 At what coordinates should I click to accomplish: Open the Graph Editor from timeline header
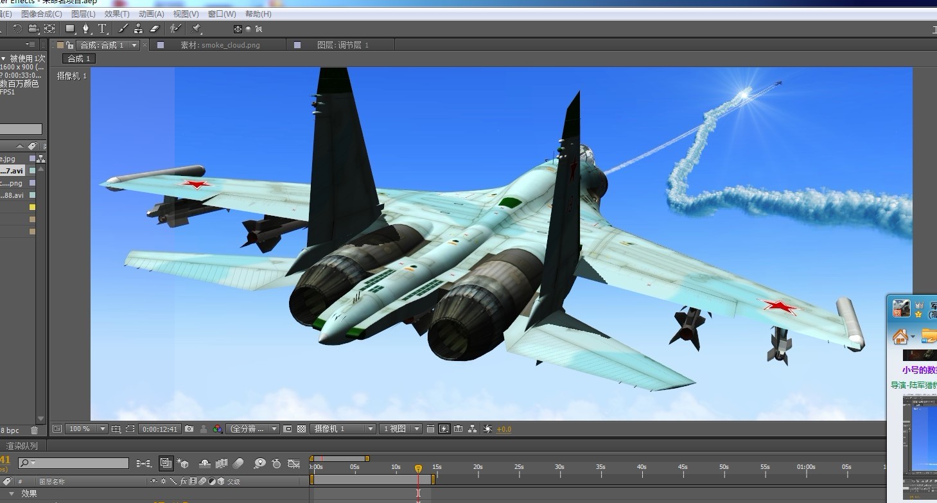293,463
